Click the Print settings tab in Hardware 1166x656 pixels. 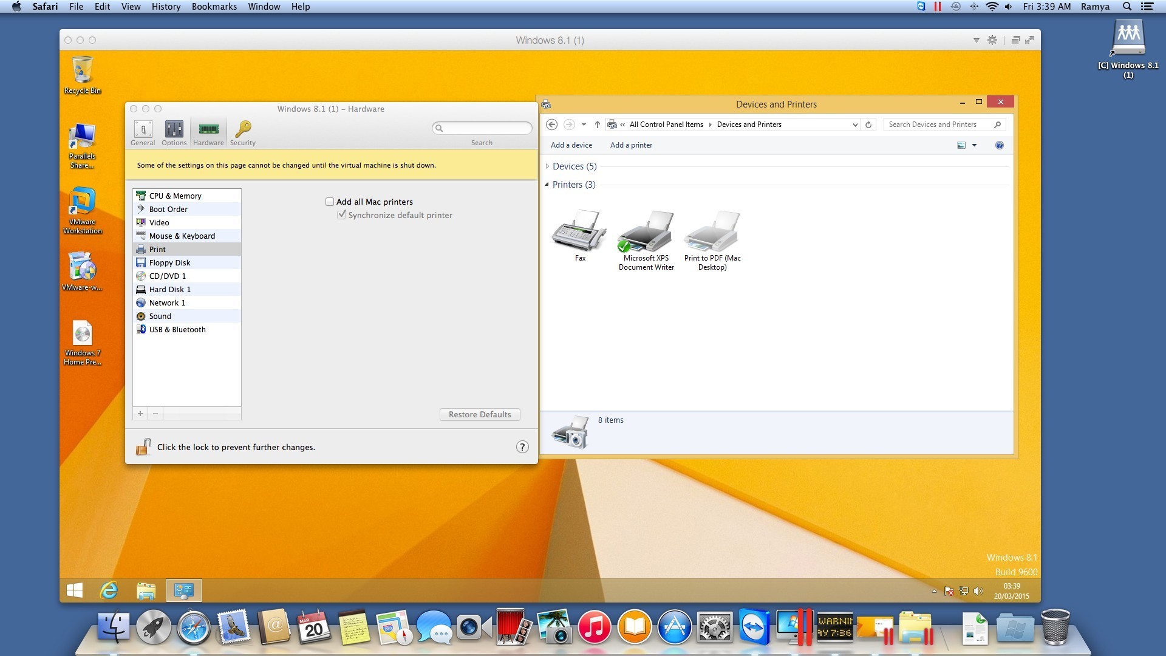coord(157,249)
